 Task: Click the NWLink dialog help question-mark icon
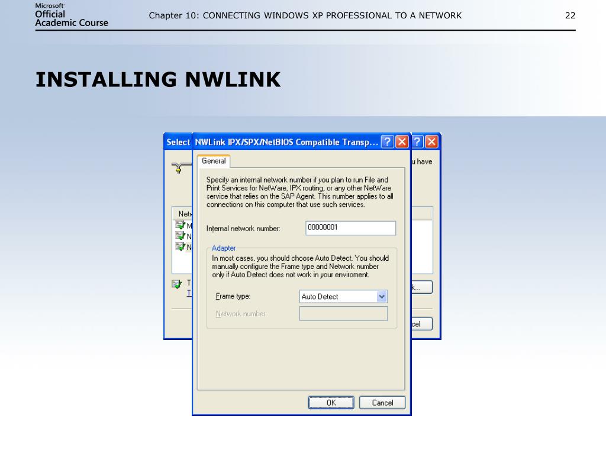click(387, 142)
